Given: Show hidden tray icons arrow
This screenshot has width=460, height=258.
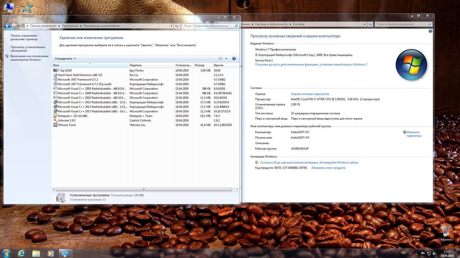Looking at the screenshot, I should click(x=410, y=253).
